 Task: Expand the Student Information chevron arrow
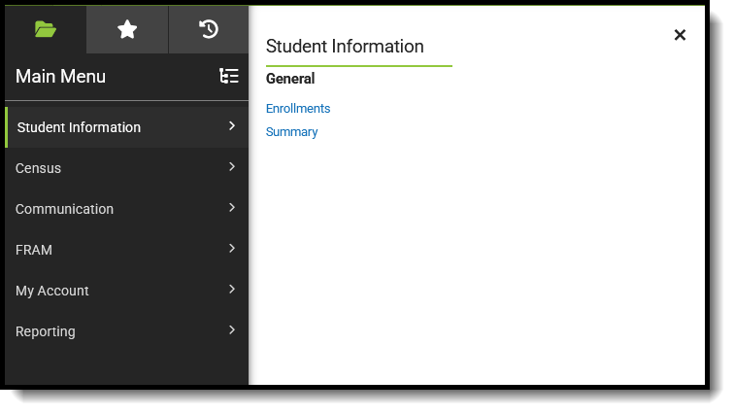tap(232, 126)
